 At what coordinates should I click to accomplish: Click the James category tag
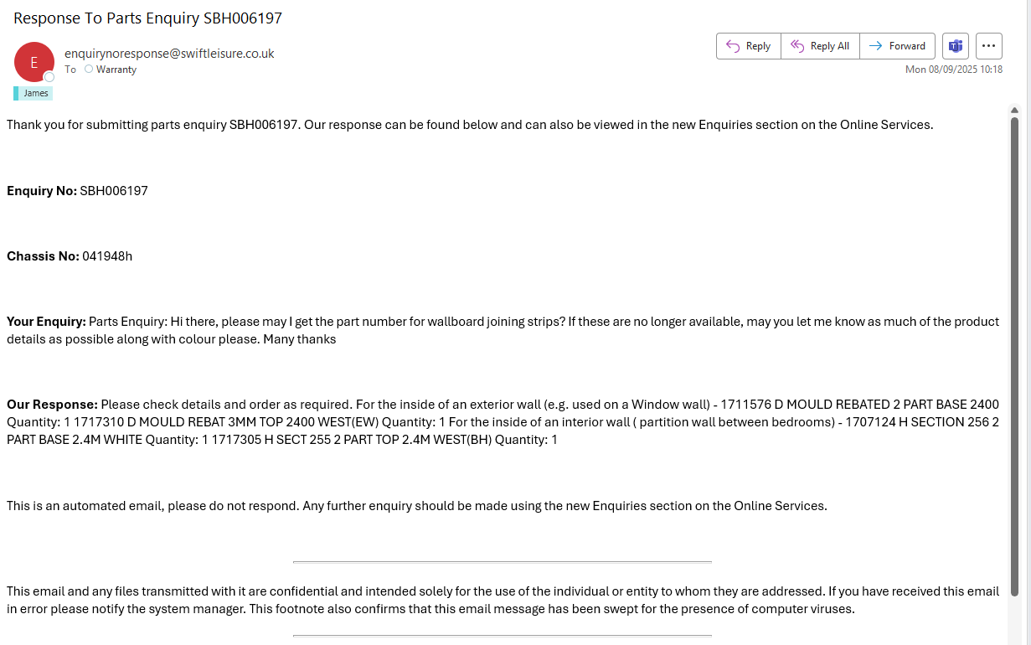click(x=35, y=93)
